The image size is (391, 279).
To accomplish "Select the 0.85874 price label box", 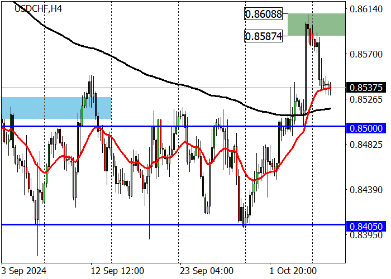I will point(263,36).
